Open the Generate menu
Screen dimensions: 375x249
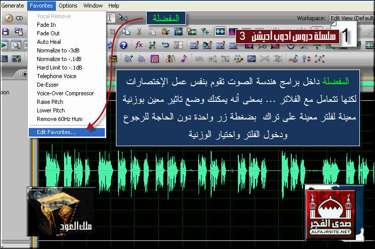click(x=13, y=6)
